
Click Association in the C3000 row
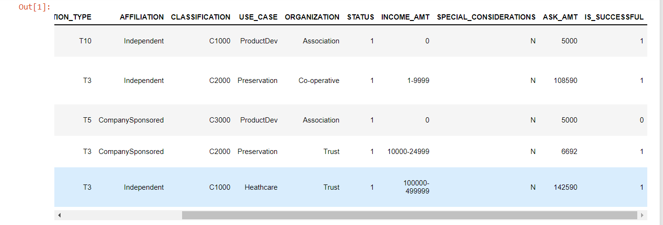[x=321, y=120]
